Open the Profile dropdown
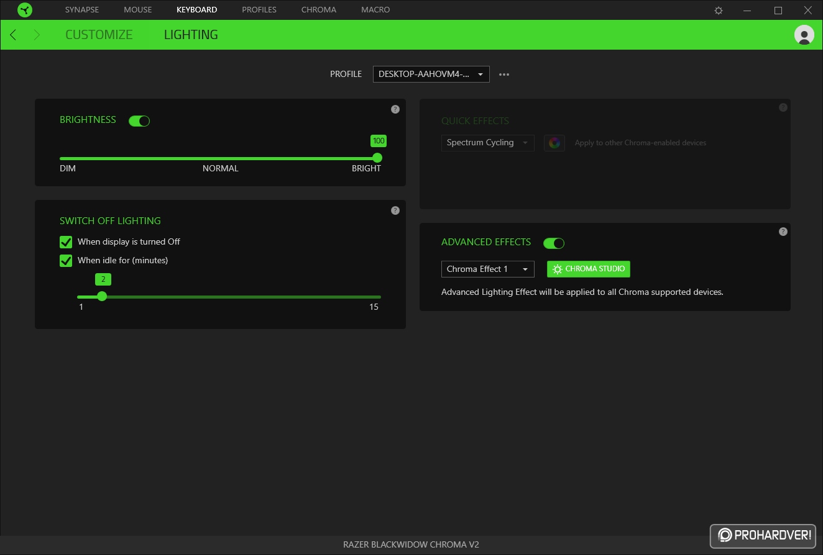 431,74
